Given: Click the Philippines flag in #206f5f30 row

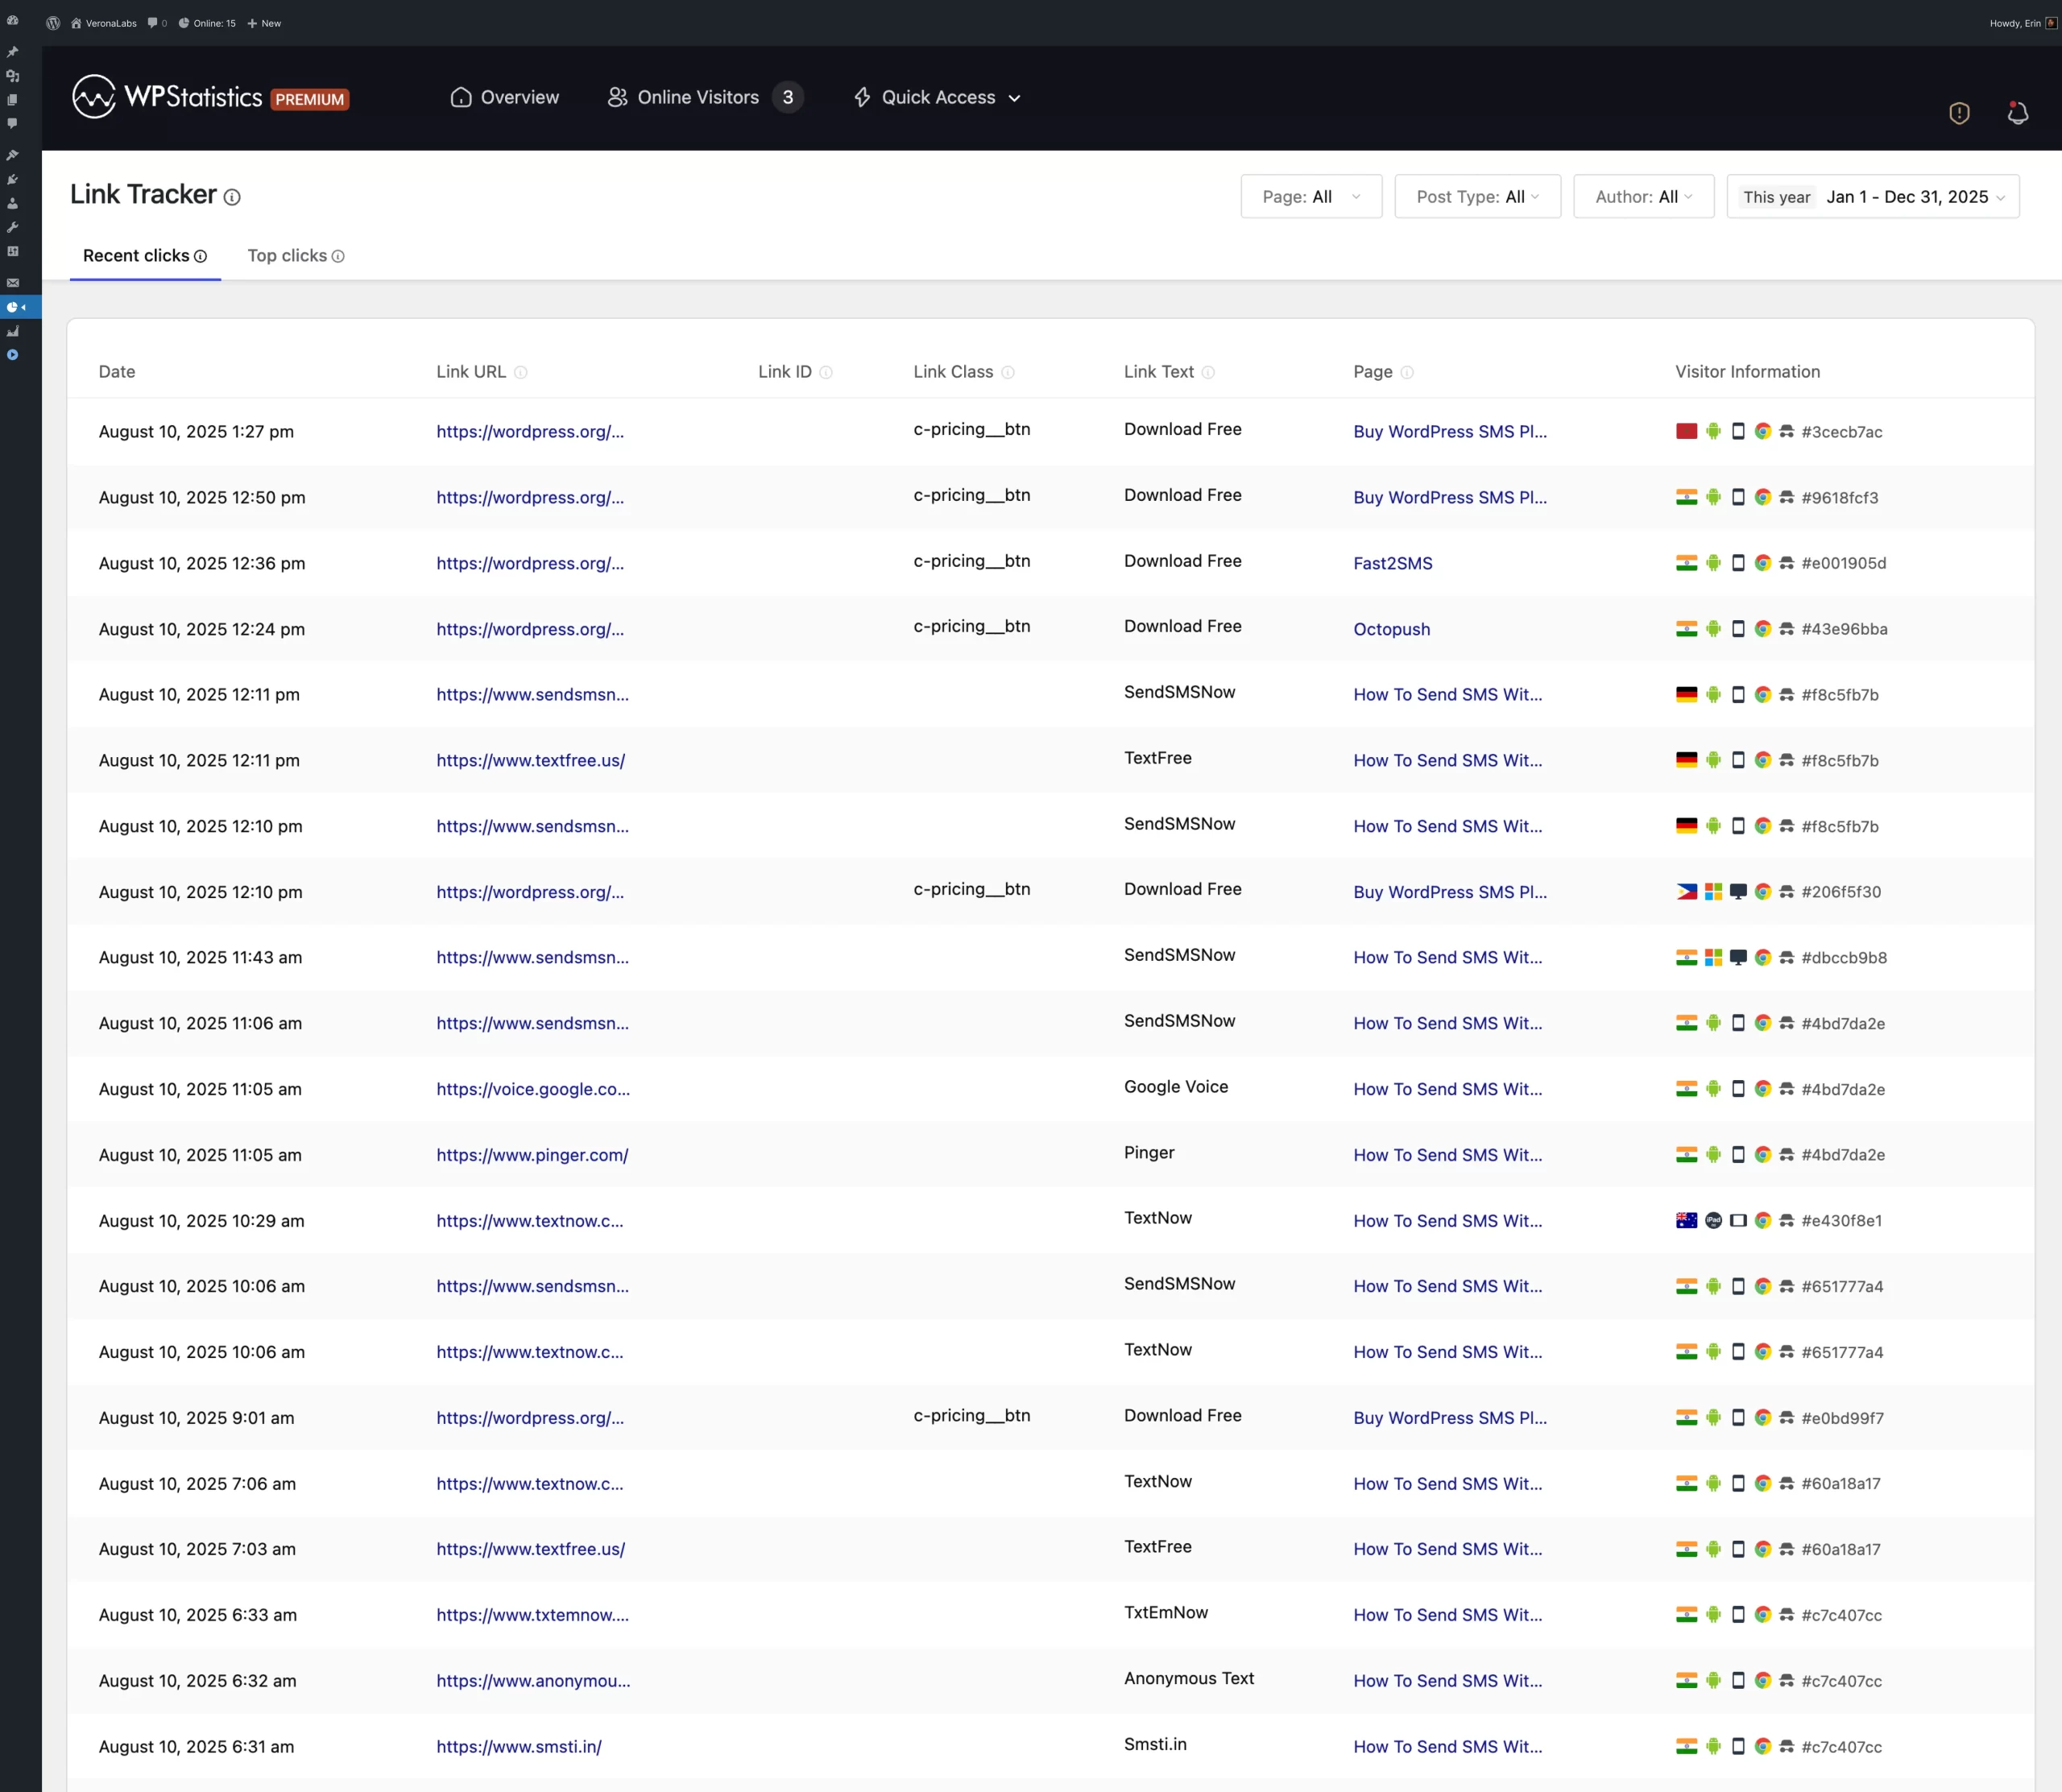Looking at the screenshot, I should click(1687, 891).
